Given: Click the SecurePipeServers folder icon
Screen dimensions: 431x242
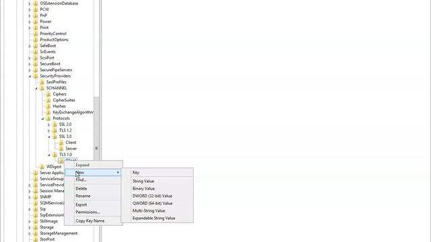Looking at the screenshot, I should pos(36,70).
